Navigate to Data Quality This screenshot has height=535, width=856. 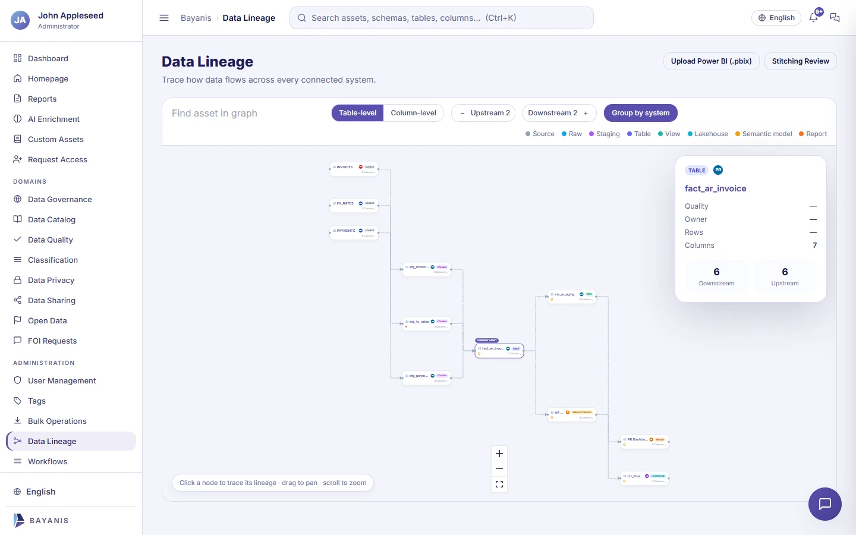(x=71, y=240)
